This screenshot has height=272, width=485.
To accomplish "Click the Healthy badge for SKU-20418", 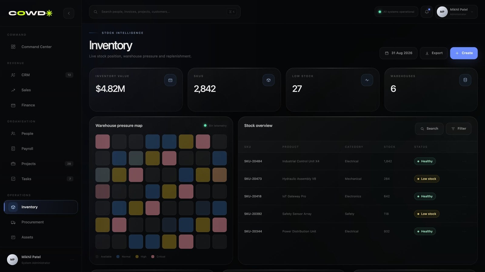I will 425,196.
